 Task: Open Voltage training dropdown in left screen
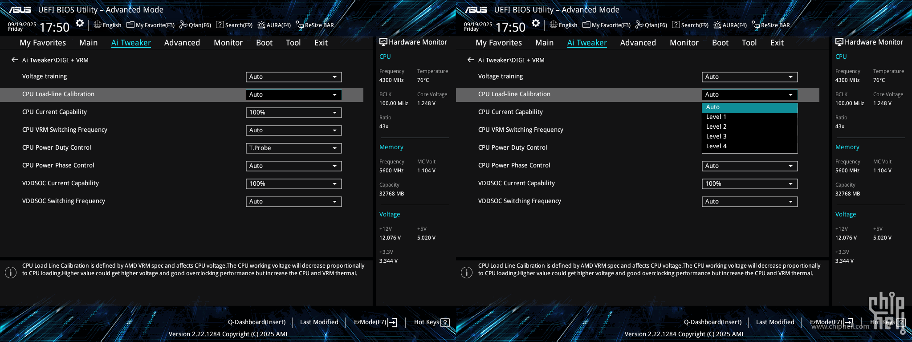294,77
